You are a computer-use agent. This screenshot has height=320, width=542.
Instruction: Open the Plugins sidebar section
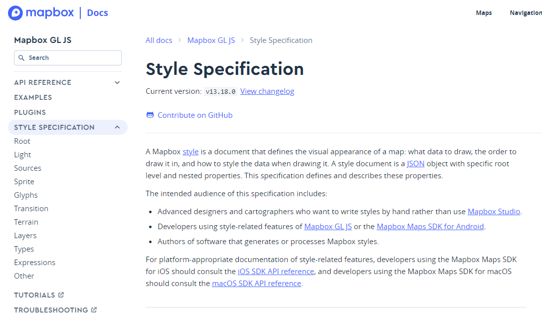pyautogui.click(x=30, y=112)
